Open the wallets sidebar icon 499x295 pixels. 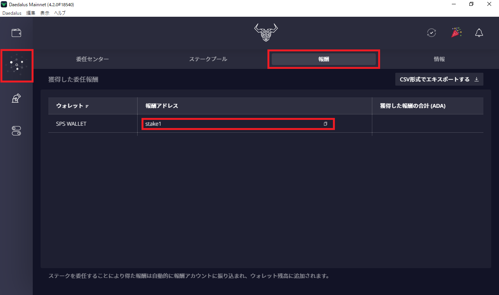click(16, 33)
